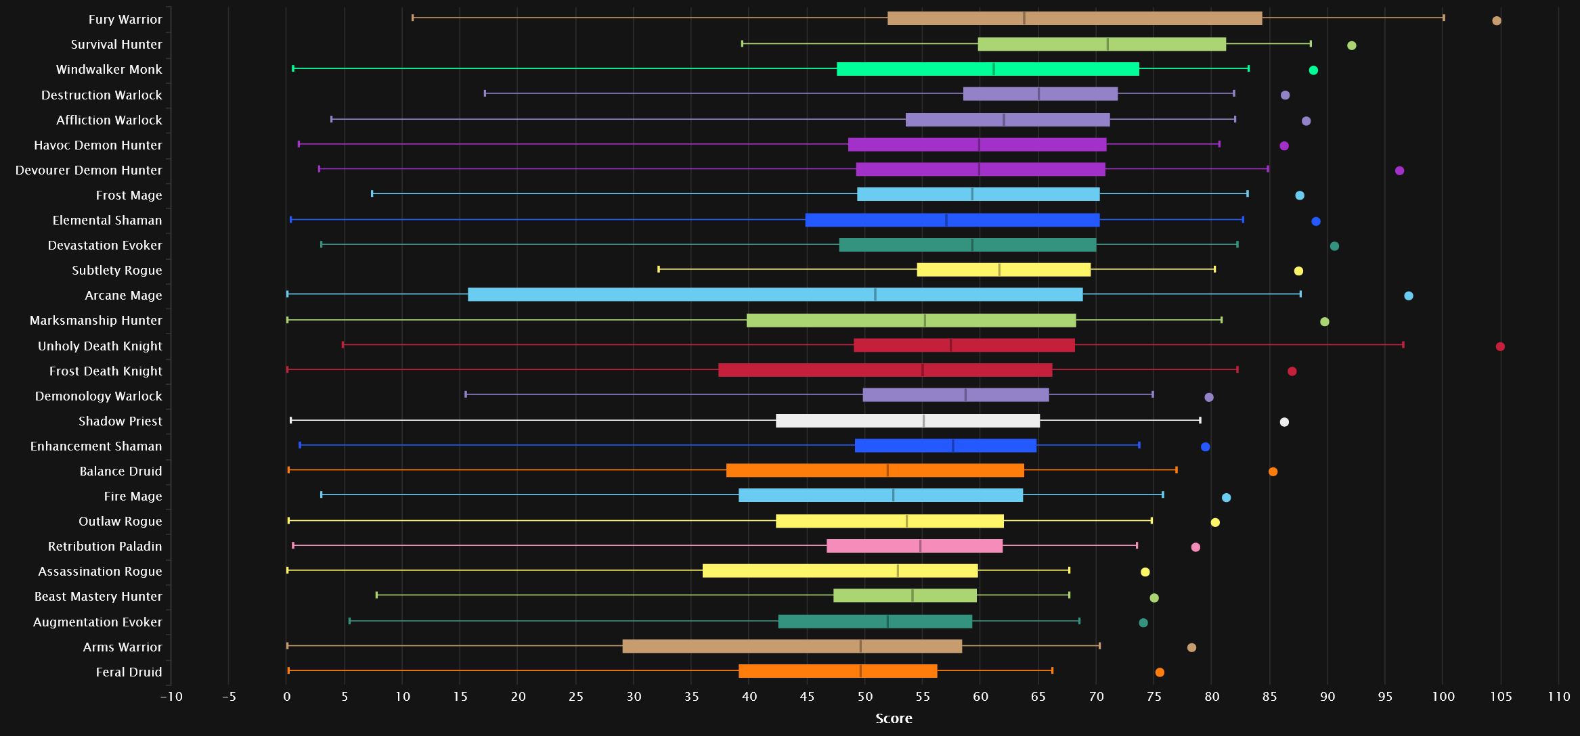1580x736 pixels.
Task: Select the Shadow Priest label
Action: point(120,421)
